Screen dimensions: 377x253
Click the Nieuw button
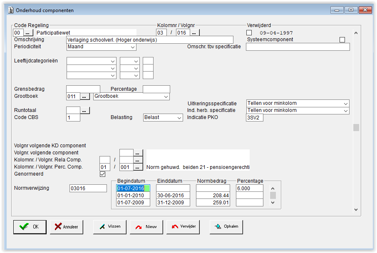pos(146,227)
